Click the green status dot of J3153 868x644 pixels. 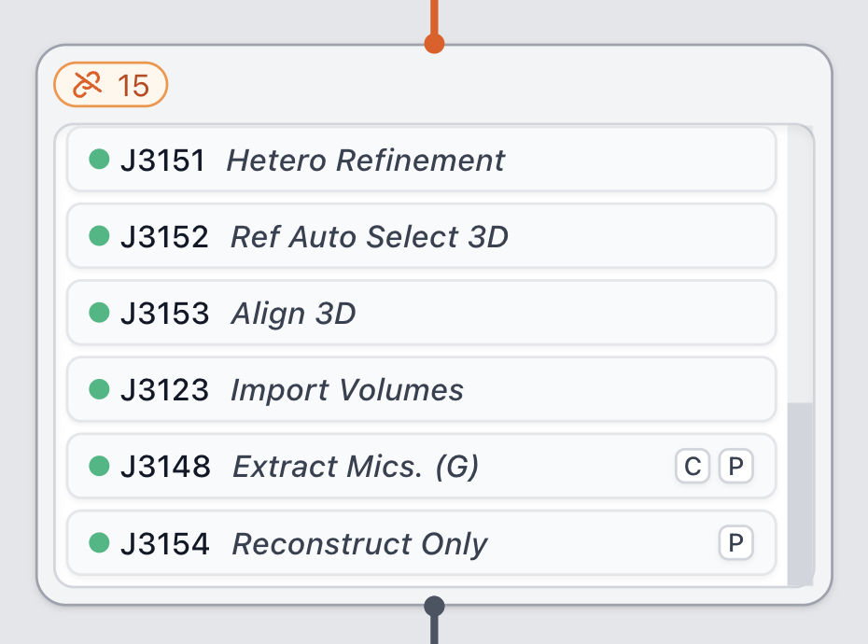pos(99,313)
